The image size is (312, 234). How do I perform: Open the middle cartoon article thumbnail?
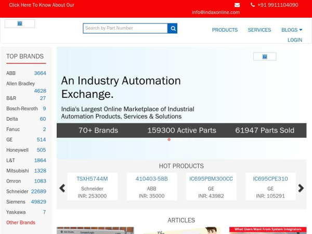pyautogui.click(x=181, y=230)
